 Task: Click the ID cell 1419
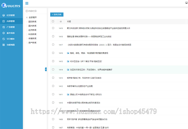(x=61, y=28)
